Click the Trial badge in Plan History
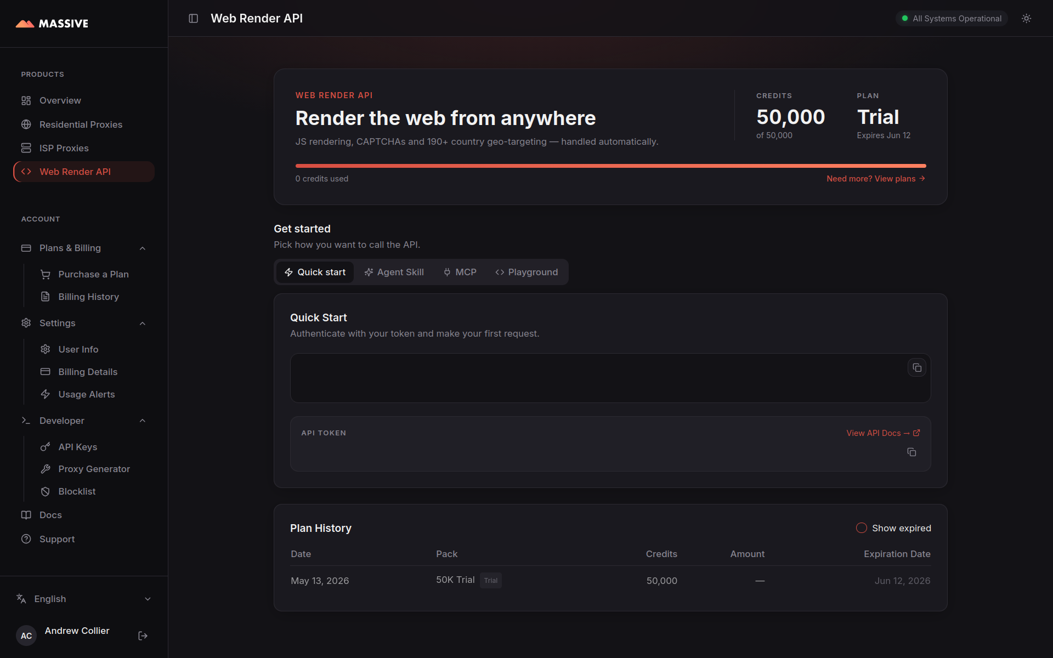The height and width of the screenshot is (658, 1053). (x=491, y=581)
